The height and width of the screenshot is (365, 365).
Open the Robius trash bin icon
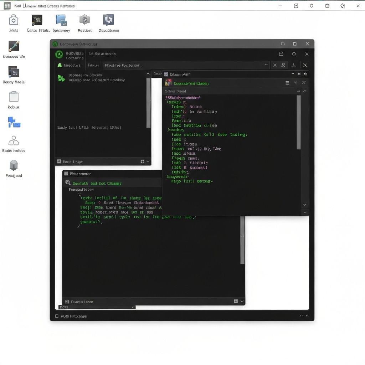coord(14,97)
